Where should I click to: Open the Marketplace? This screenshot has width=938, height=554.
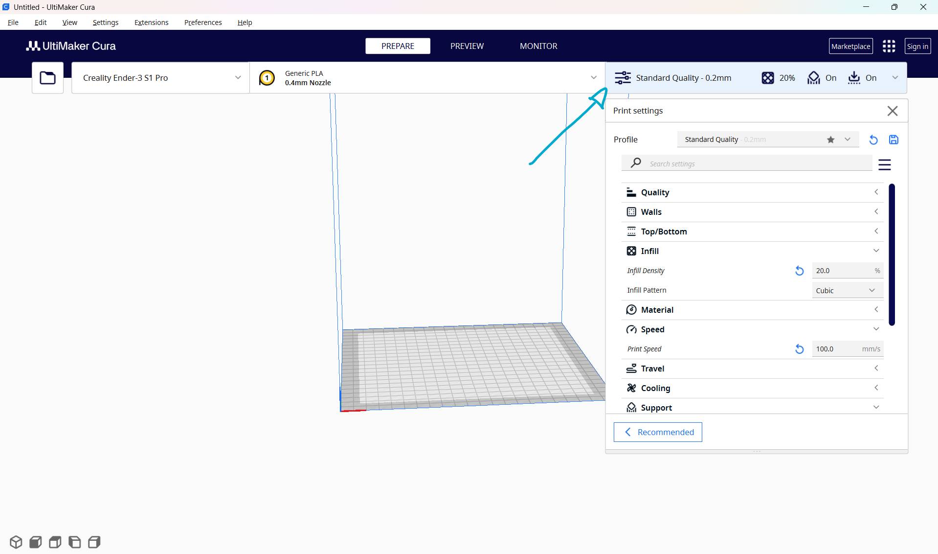tap(851, 46)
